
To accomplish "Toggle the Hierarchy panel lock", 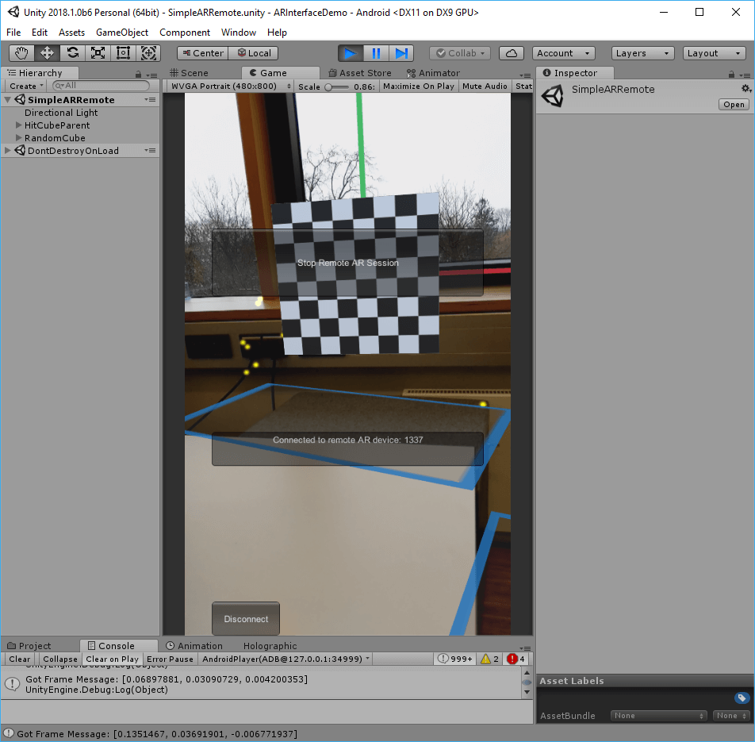I will pyautogui.click(x=138, y=75).
